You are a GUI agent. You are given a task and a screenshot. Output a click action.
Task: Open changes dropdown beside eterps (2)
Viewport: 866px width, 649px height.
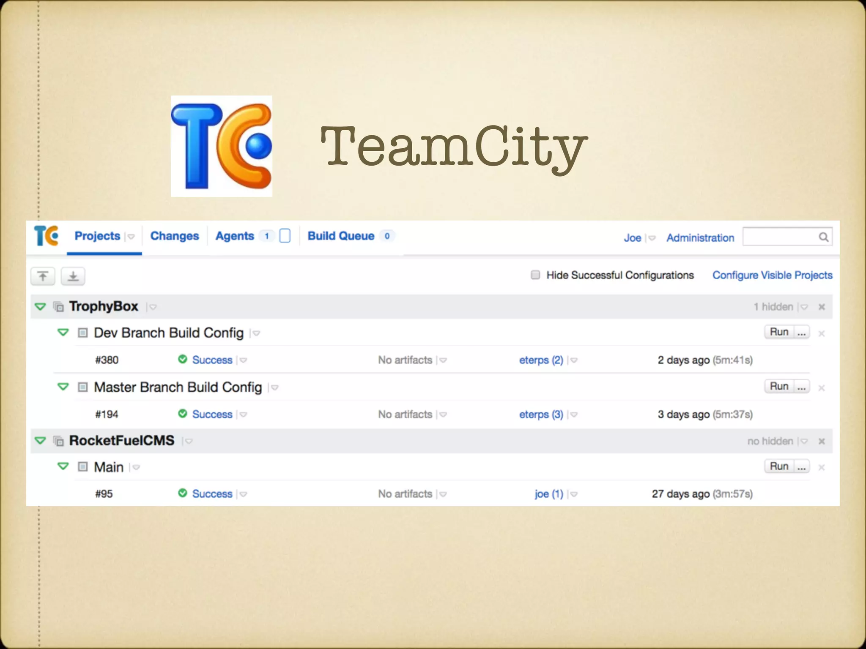pos(573,360)
